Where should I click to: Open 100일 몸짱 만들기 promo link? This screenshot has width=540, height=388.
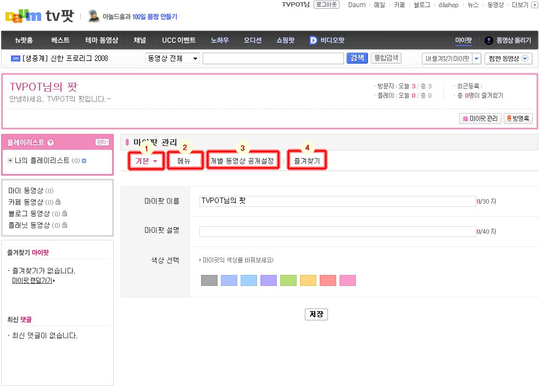(x=154, y=16)
